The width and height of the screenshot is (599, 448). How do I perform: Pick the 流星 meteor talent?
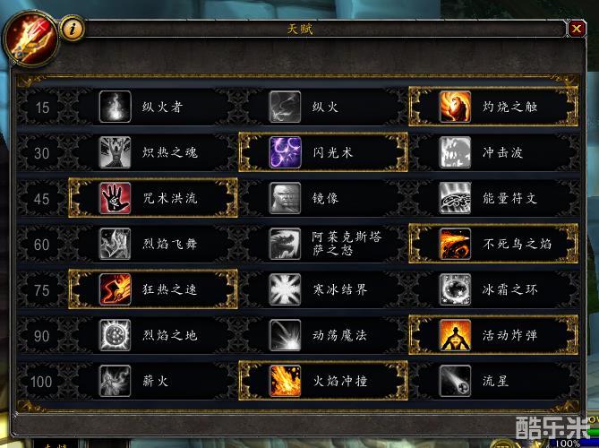tap(493, 381)
